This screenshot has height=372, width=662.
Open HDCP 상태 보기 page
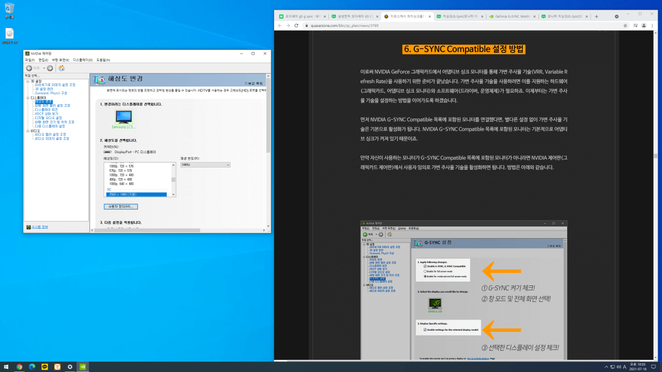(x=46, y=114)
